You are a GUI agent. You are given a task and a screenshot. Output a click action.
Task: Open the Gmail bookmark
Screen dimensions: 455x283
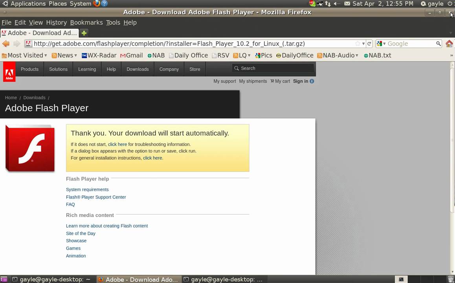click(x=132, y=55)
